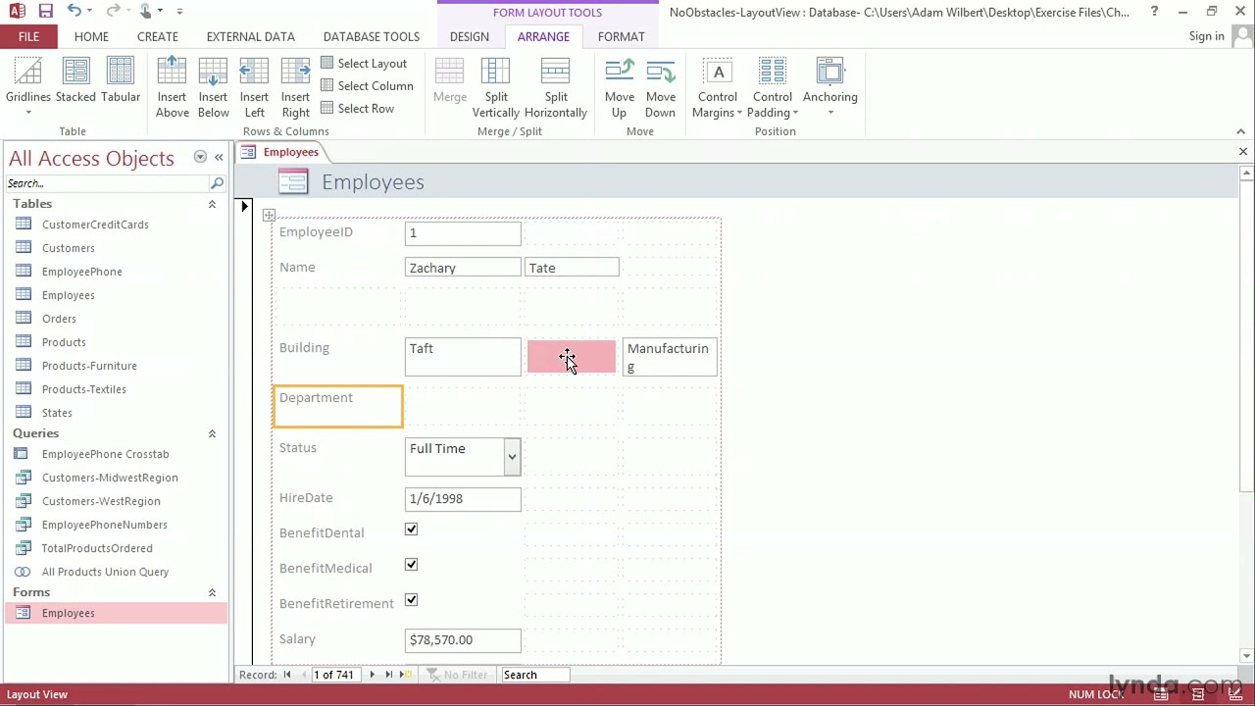Image resolution: width=1255 pixels, height=706 pixels.
Task: Open the All Access Objects dropdown menu
Action: [x=200, y=158]
